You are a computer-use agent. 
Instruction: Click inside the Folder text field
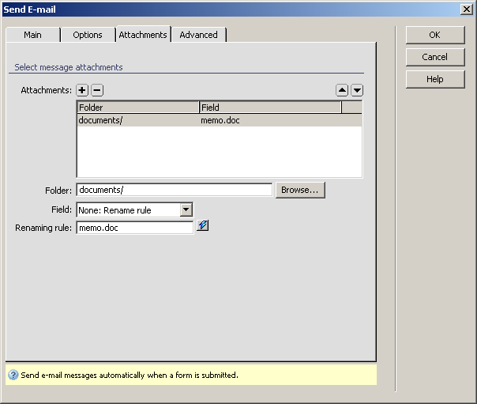(174, 190)
